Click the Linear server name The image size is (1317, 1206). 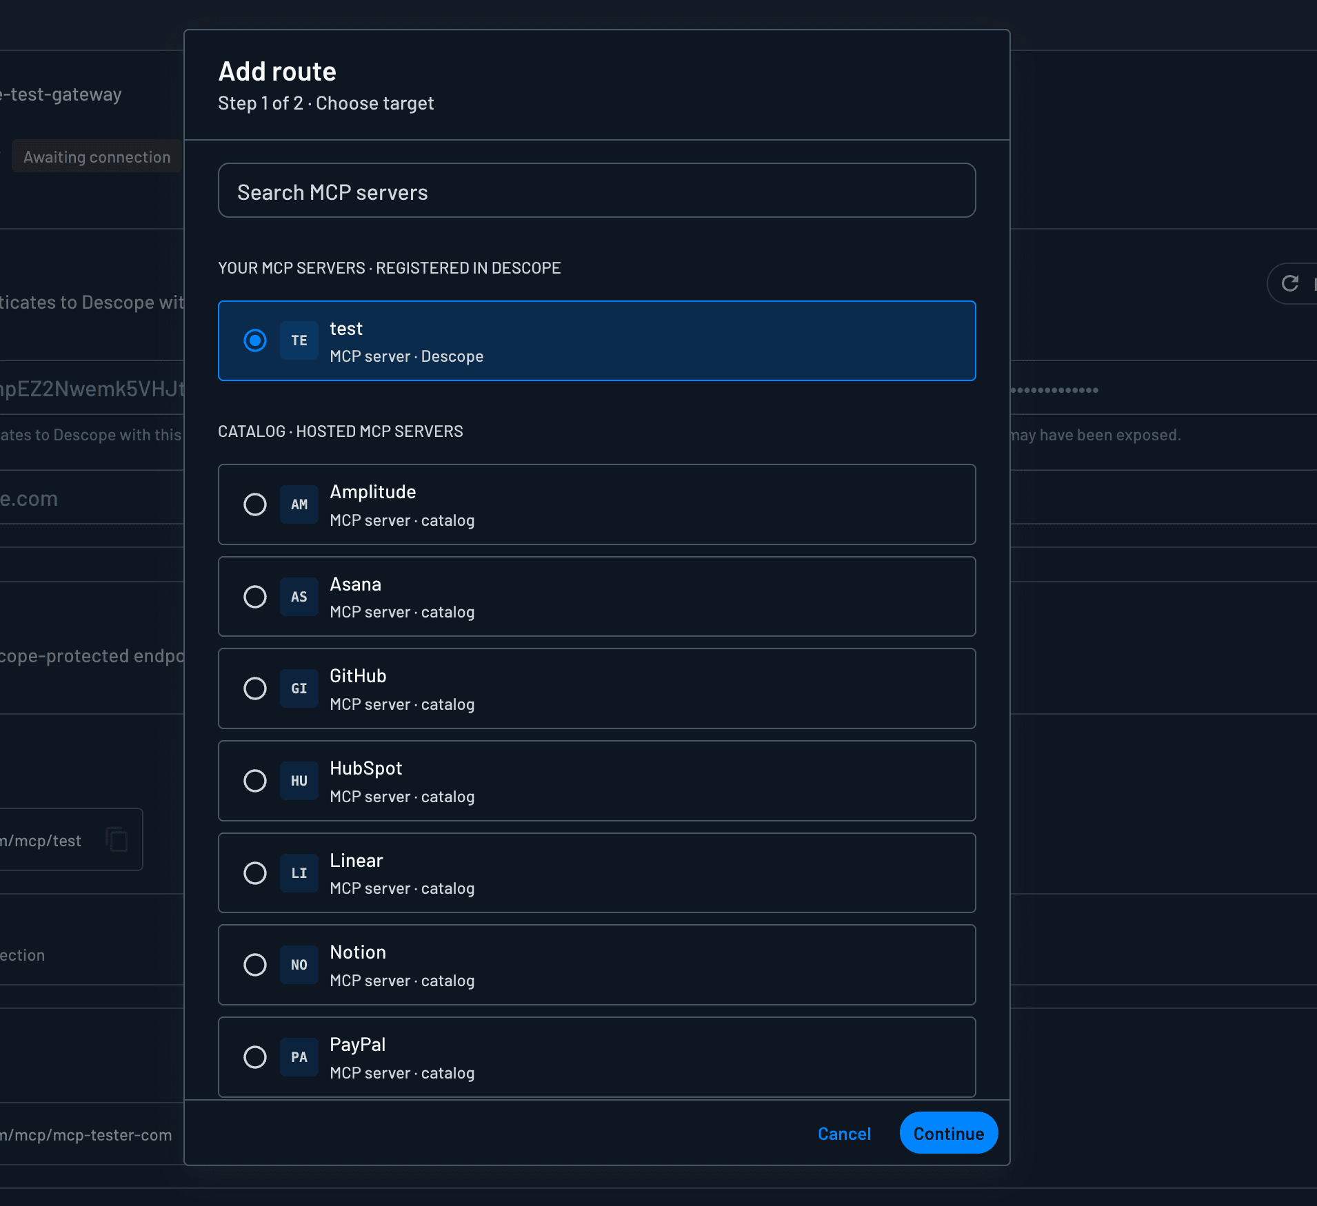pyautogui.click(x=356, y=861)
